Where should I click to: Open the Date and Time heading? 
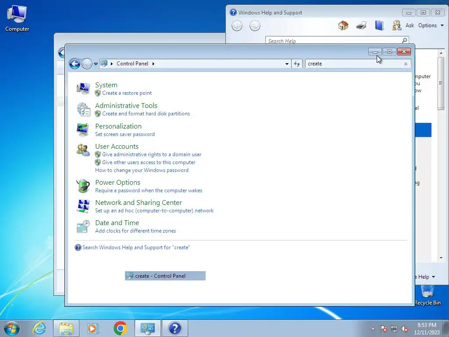(x=117, y=222)
